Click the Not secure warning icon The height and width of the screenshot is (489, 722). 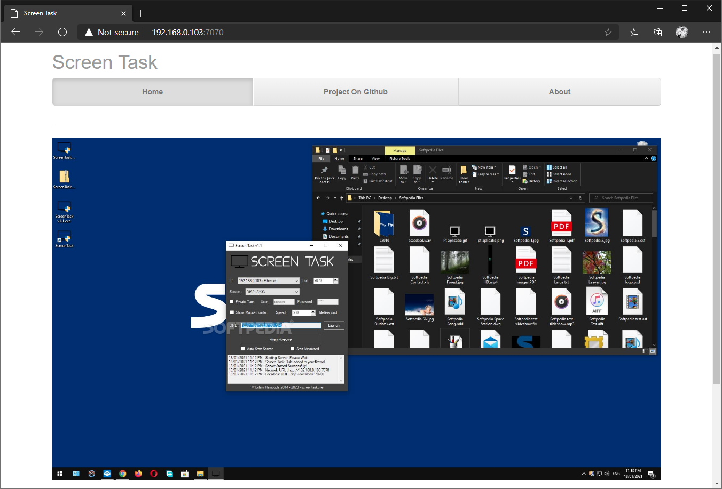point(89,33)
